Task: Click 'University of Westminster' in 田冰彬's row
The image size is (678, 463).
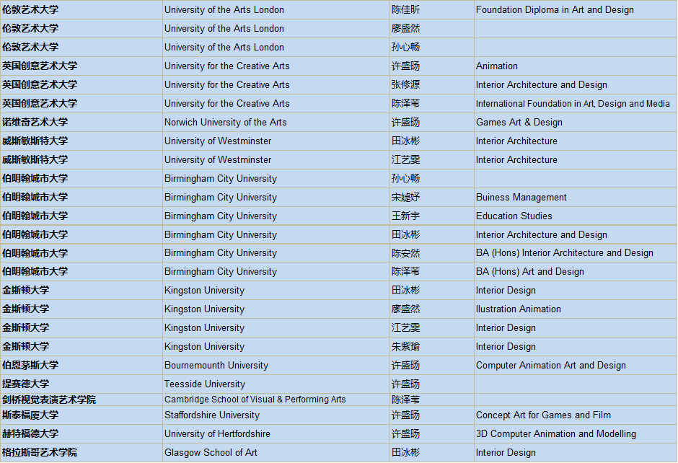Action: click(x=218, y=141)
